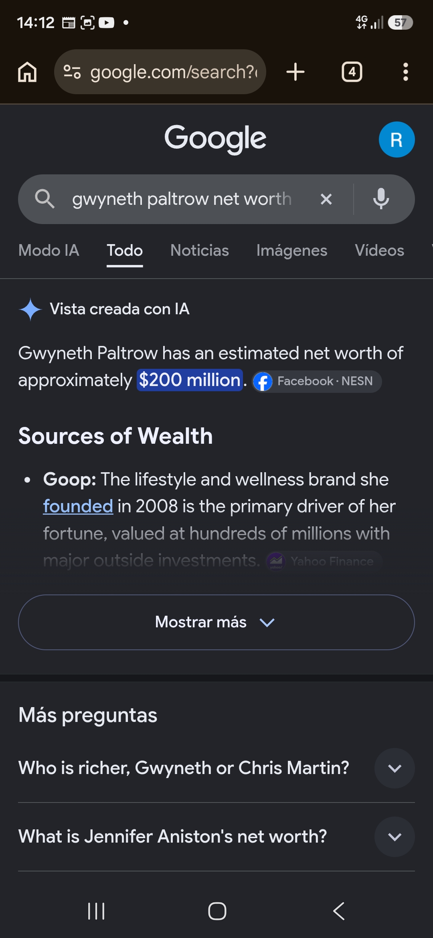The image size is (433, 938).
Task: Open browser three-dot overflow menu
Action: pyautogui.click(x=406, y=72)
